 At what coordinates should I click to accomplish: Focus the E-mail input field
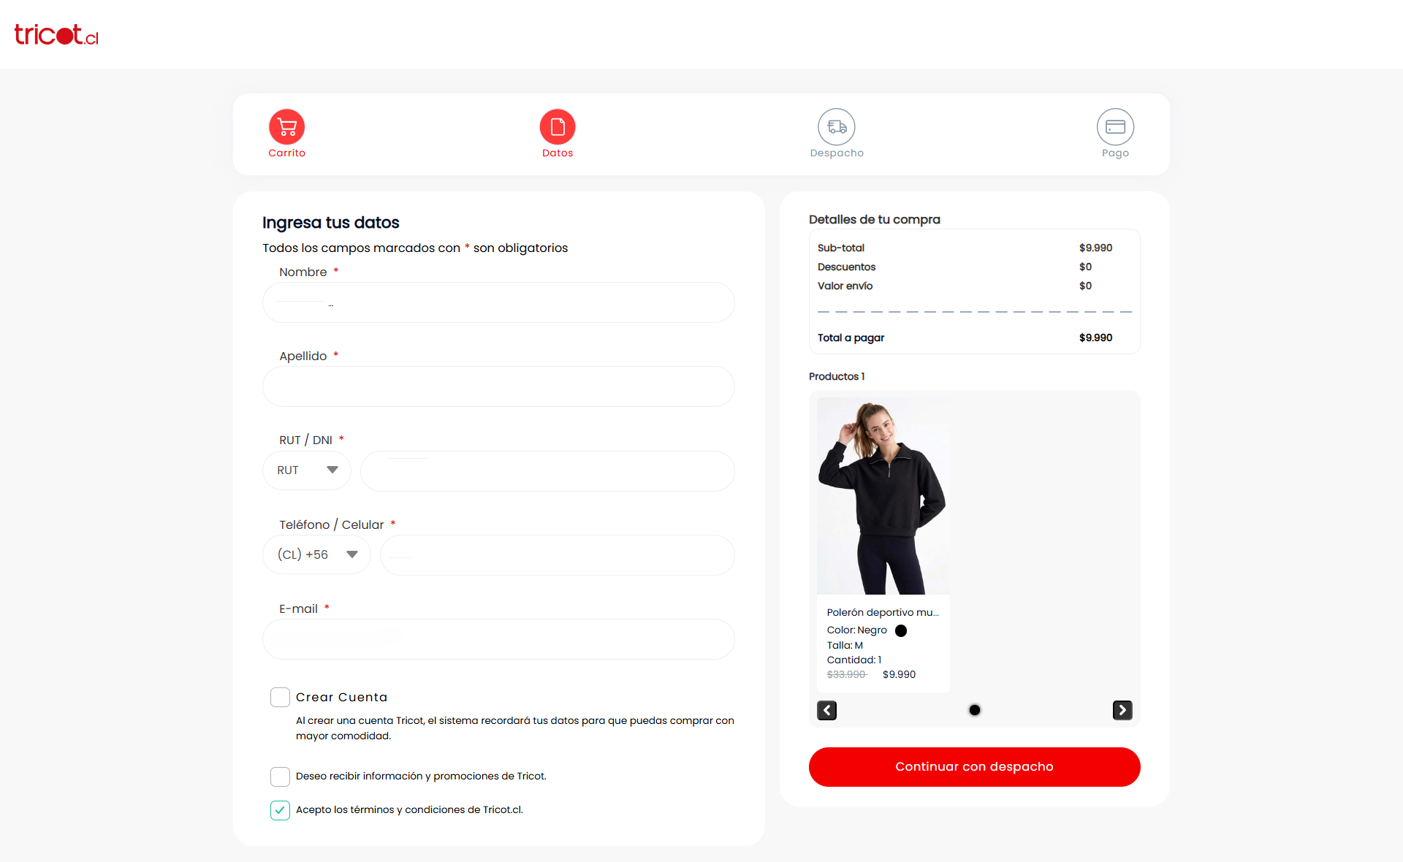pyautogui.click(x=498, y=639)
